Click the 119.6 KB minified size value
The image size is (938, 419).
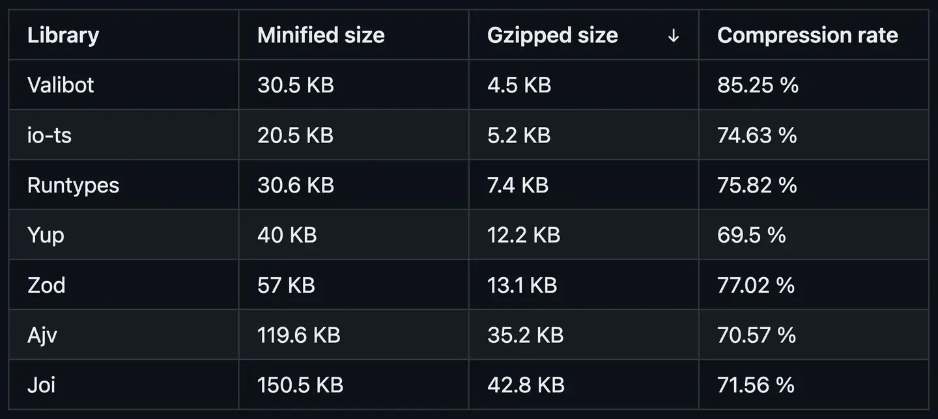click(298, 335)
